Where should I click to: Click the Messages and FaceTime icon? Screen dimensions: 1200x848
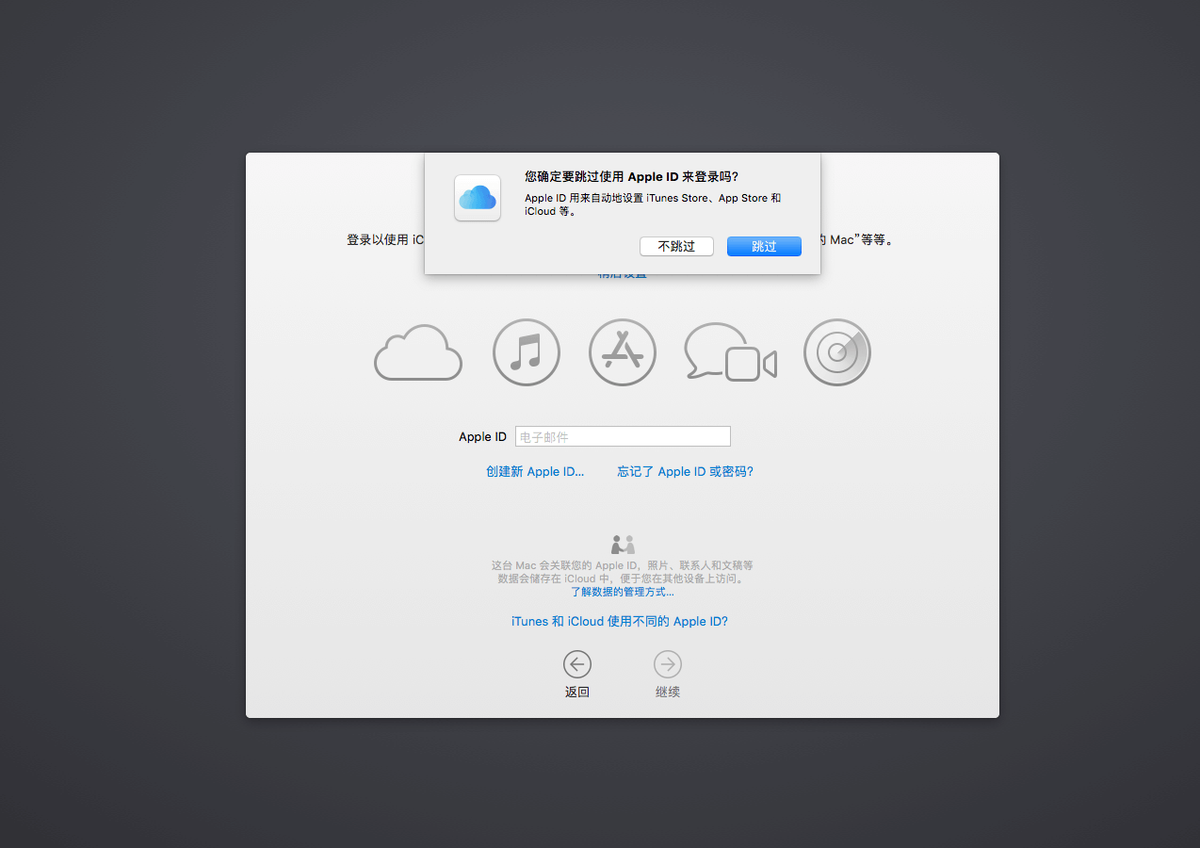point(730,352)
